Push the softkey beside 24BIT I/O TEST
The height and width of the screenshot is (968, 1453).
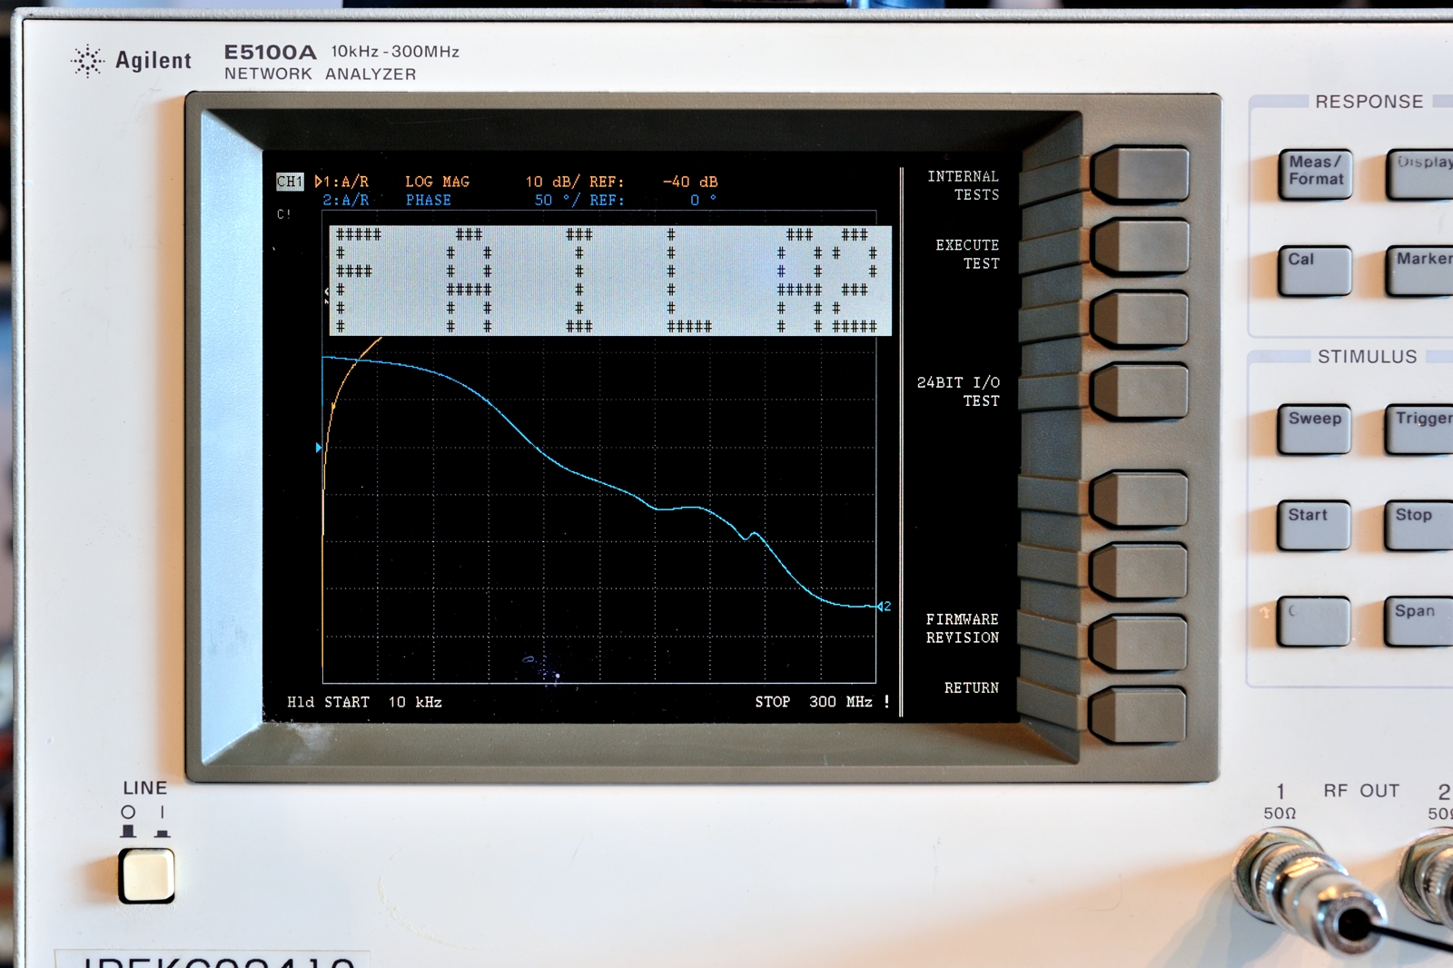(x=1140, y=391)
